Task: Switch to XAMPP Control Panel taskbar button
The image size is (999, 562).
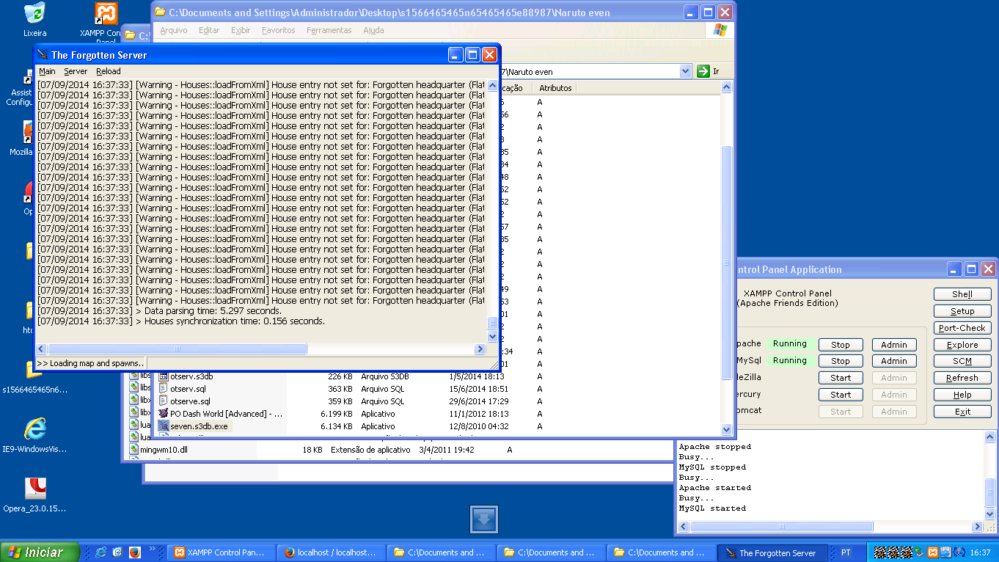Action: click(222, 552)
